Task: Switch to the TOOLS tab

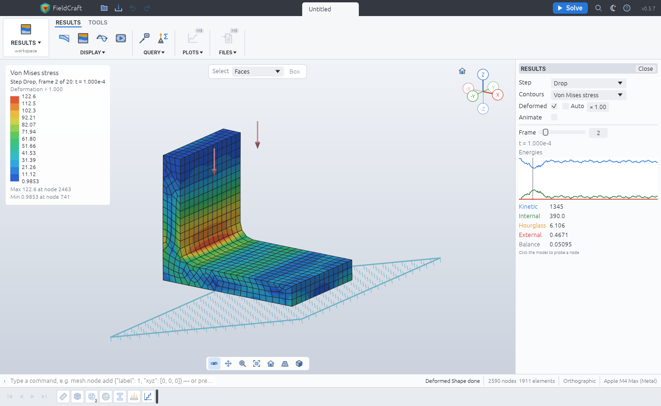Action: [98, 23]
